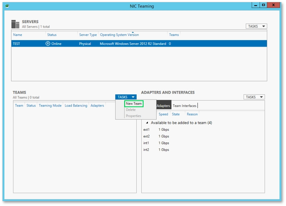
Task: Select the TEST server row
Action: point(139,44)
